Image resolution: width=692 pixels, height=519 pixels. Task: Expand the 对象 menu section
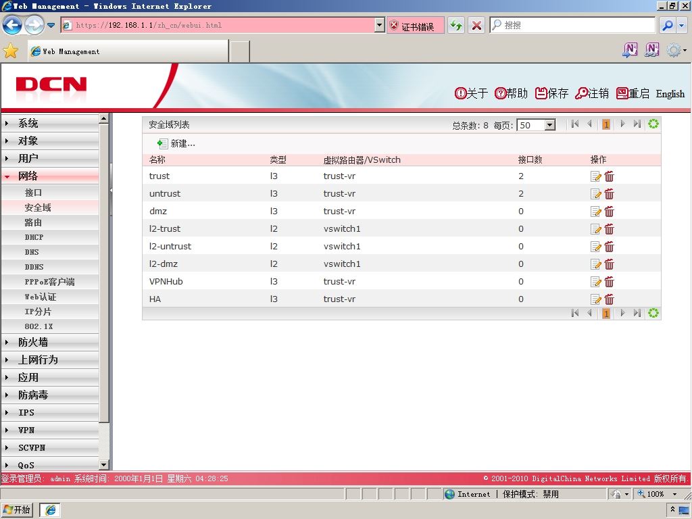pyautogui.click(x=50, y=141)
